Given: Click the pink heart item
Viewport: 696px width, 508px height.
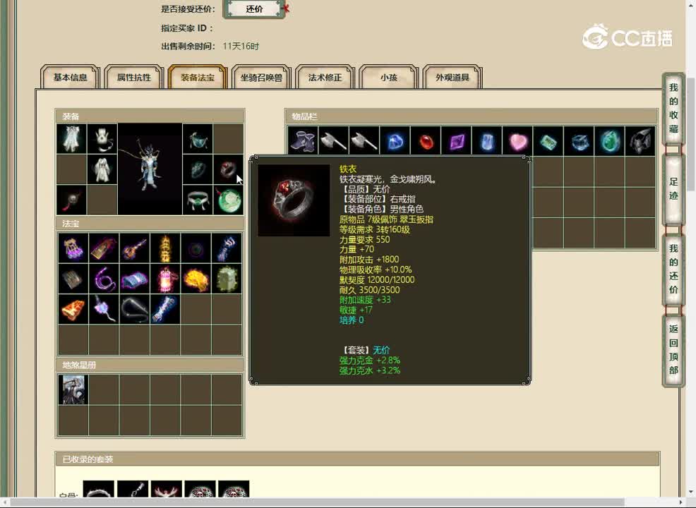Looking at the screenshot, I should [517, 141].
